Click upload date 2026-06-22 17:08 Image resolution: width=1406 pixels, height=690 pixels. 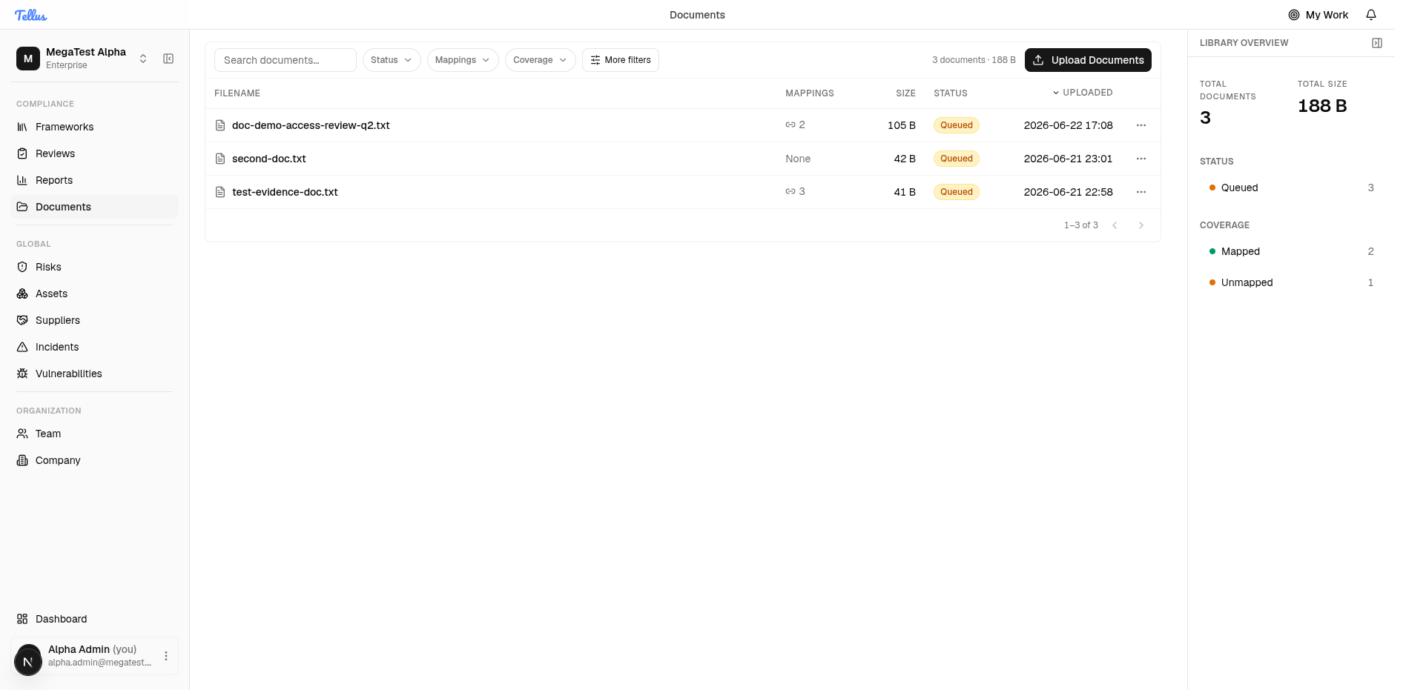(x=1068, y=125)
